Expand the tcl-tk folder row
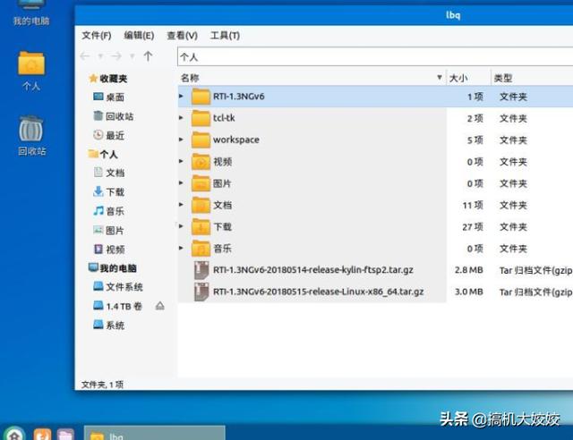Screen dimensions: 573x440 click(x=181, y=117)
